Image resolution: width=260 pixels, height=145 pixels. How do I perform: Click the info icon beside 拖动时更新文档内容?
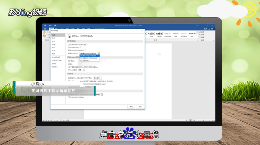[85, 50]
